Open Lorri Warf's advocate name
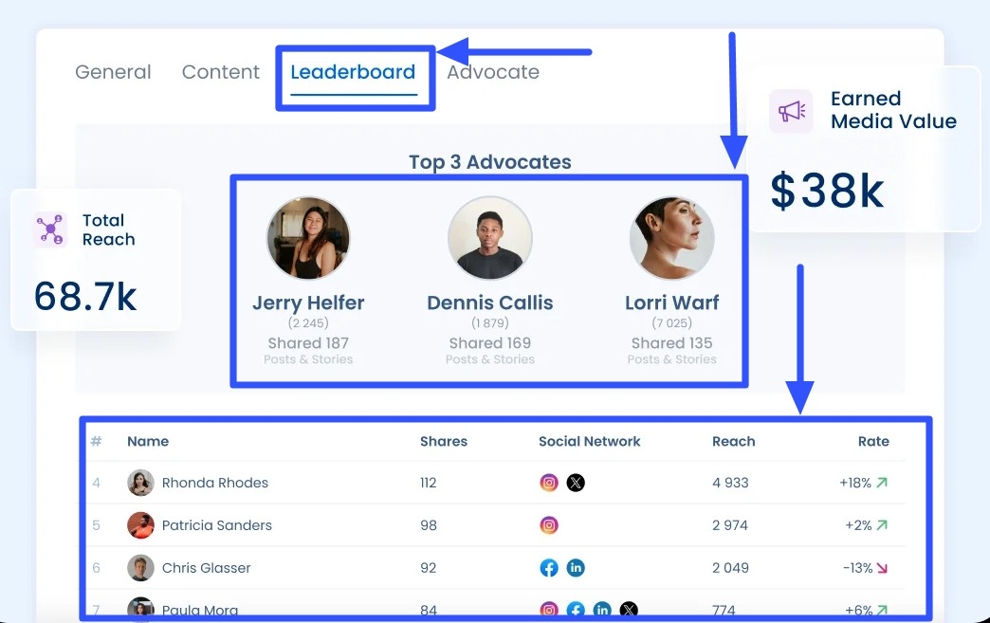The height and width of the screenshot is (623, 990). (x=671, y=302)
